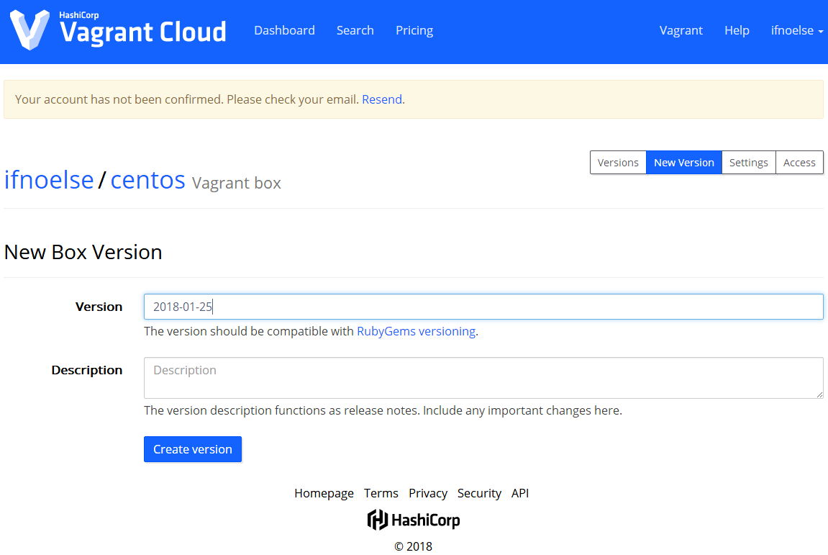
Task: Open the Privacy footer link
Action: (428, 493)
